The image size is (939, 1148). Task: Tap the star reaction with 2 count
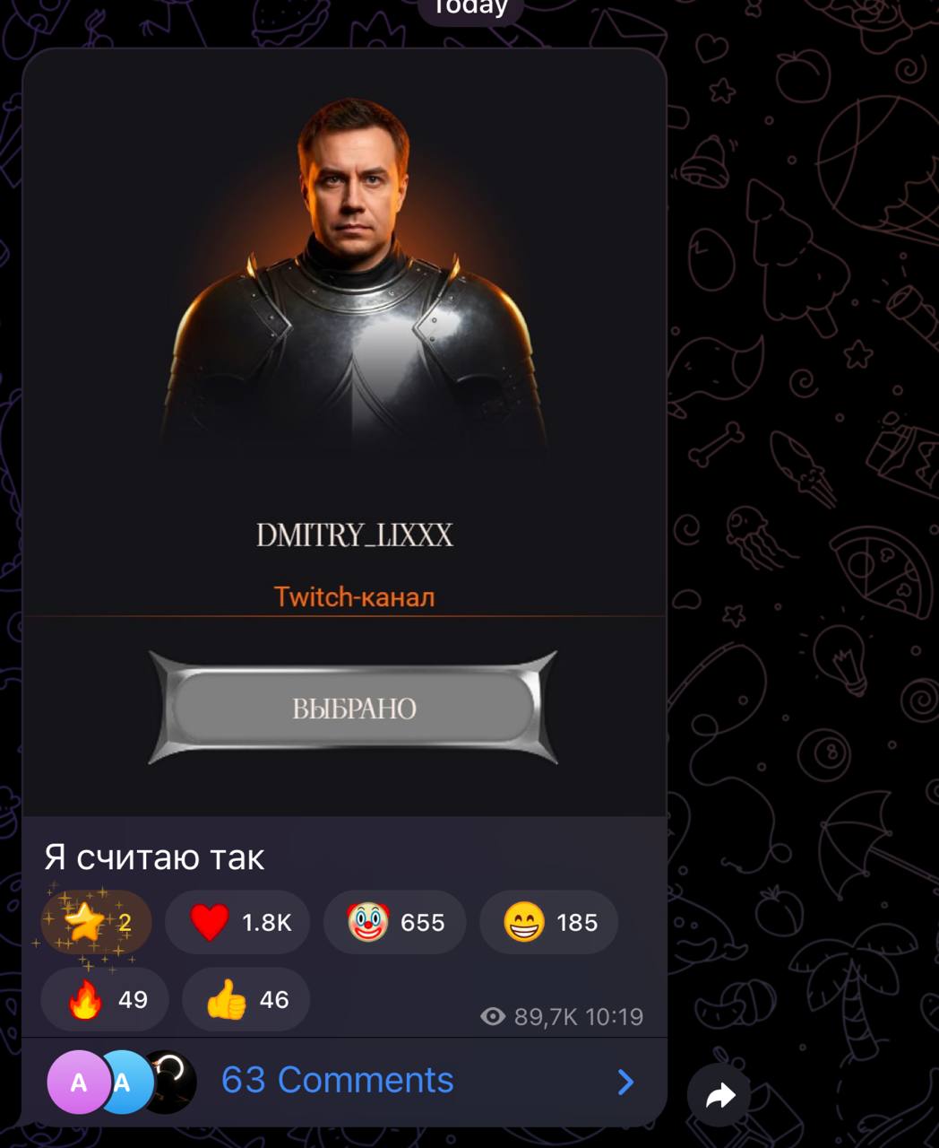click(x=96, y=922)
